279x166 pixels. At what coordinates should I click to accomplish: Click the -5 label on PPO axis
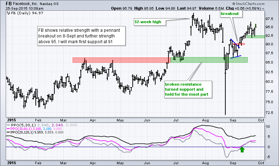pos(268,157)
